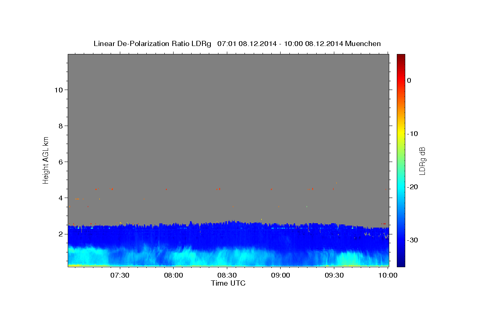The image size is (481, 320).
Task: Click the height label '2' on y-axis
Action: [60, 234]
